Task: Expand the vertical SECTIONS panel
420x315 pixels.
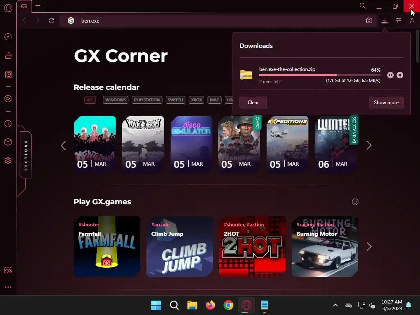Action: click(26, 155)
